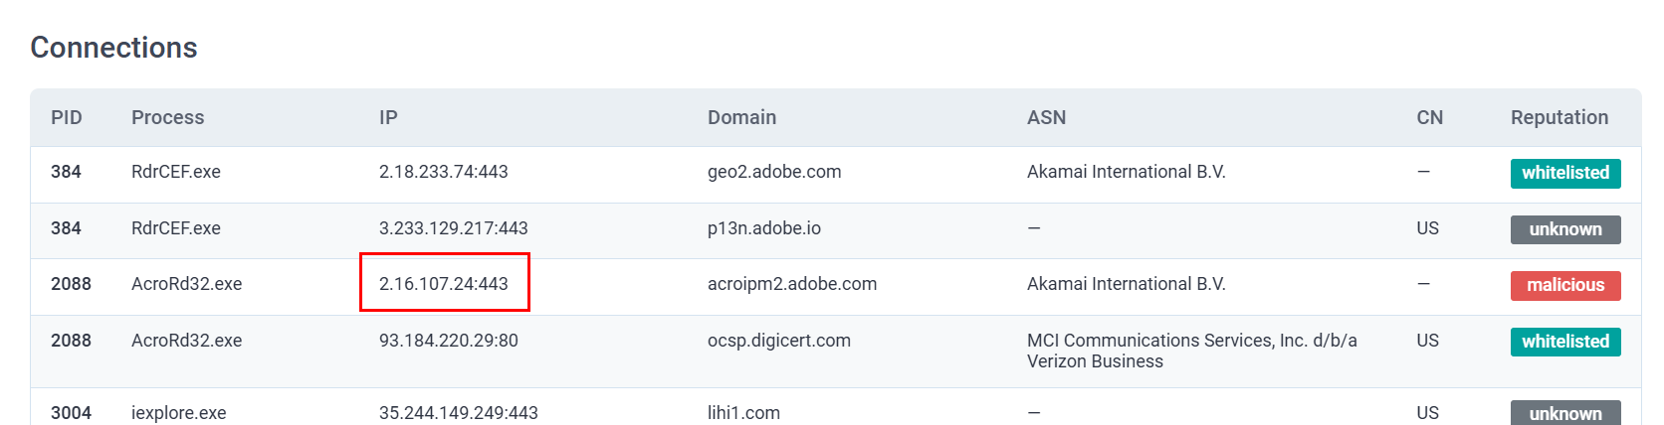Click the IP address 93.184.220.29:80
1664x425 pixels.
449,341
